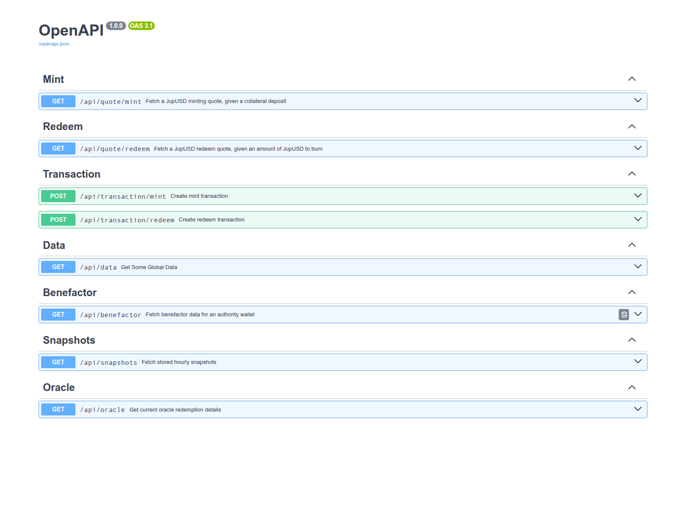This screenshot has width=686, height=515.
Task: Click GET badge for /api/quote/mint
Action: click(58, 101)
